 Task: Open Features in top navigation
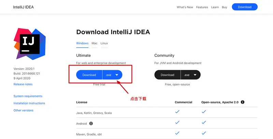[202, 7]
